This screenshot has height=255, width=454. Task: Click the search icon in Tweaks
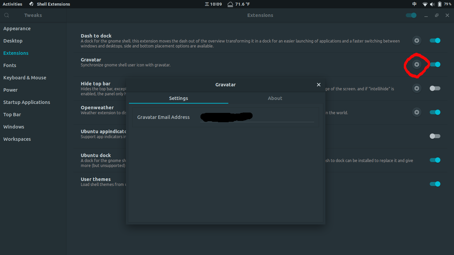pyautogui.click(x=7, y=15)
